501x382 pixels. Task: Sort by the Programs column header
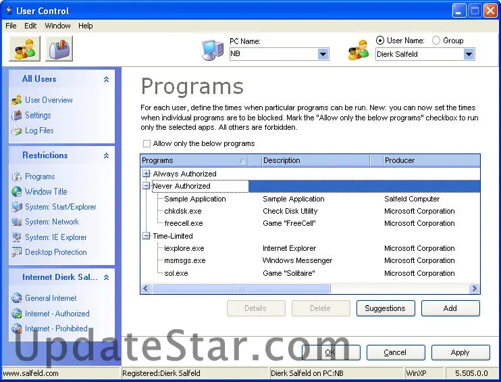(x=194, y=161)
